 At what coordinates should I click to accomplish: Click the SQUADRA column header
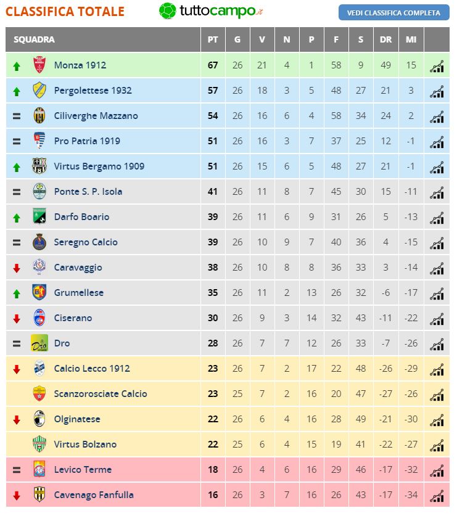34,39
